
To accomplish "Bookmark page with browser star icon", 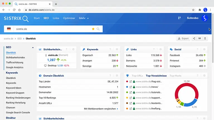I will click(x=193, y=10).
